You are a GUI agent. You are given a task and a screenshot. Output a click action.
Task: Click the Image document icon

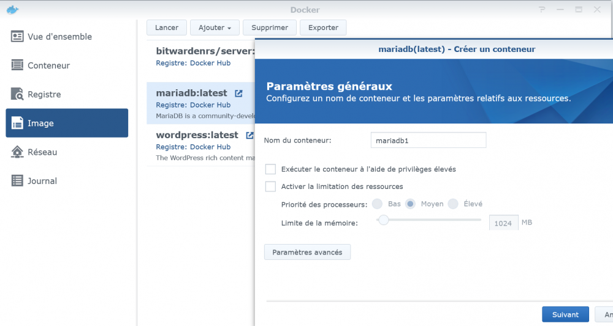tap(17, 123)
